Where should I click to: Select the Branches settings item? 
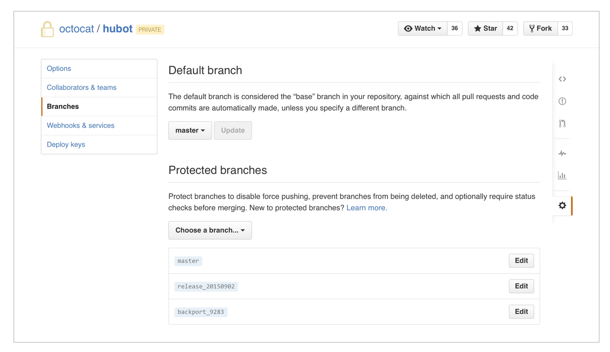coord(99,107)
